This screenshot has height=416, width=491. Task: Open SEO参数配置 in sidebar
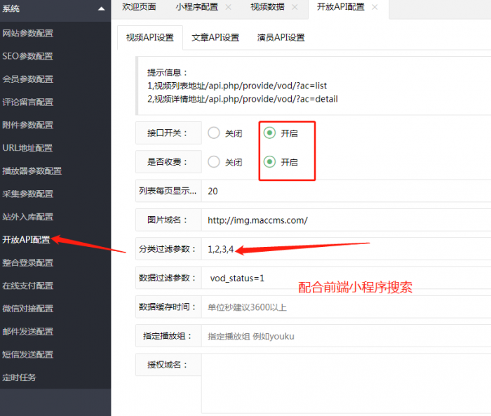click(27, 56)
